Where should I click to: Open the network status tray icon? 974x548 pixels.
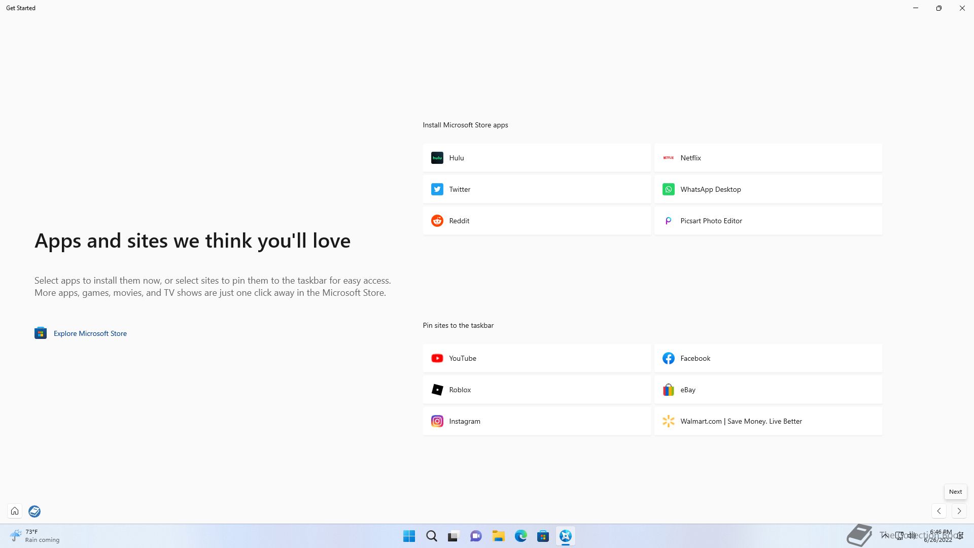(899, 535)
